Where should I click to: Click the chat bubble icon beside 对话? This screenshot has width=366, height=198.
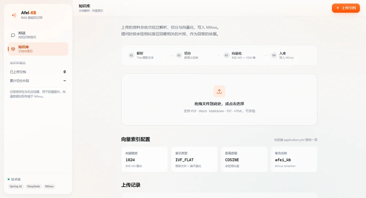[x=13, y=35]
